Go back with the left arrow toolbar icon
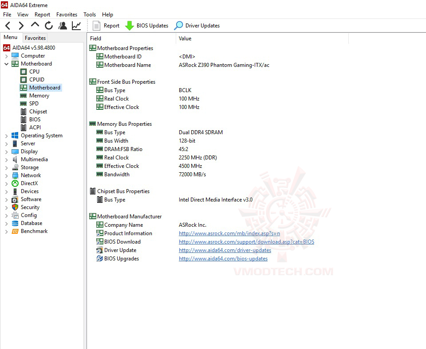This screenshot has width=426, height=349. [x=8, y=26]
